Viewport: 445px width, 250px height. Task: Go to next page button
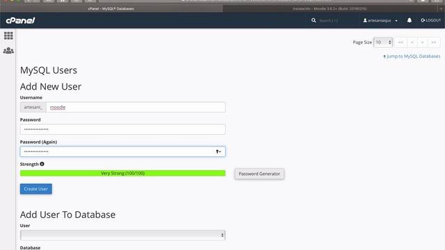(x=422, y=42)
